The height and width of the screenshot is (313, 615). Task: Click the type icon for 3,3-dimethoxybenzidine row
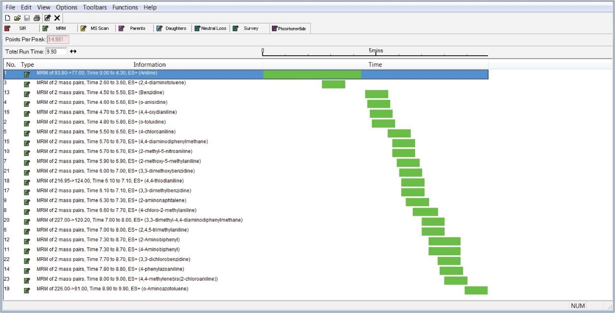tap(27, 172)
